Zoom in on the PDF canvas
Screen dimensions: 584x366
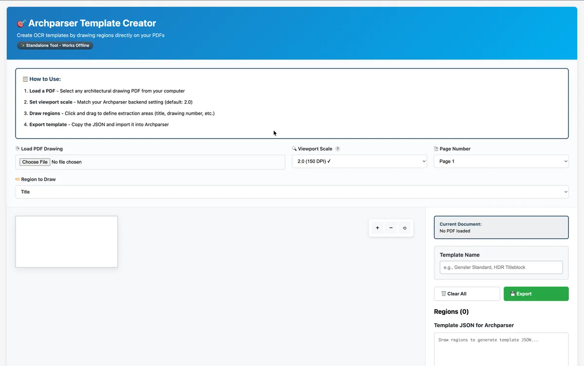coord(377,227)
